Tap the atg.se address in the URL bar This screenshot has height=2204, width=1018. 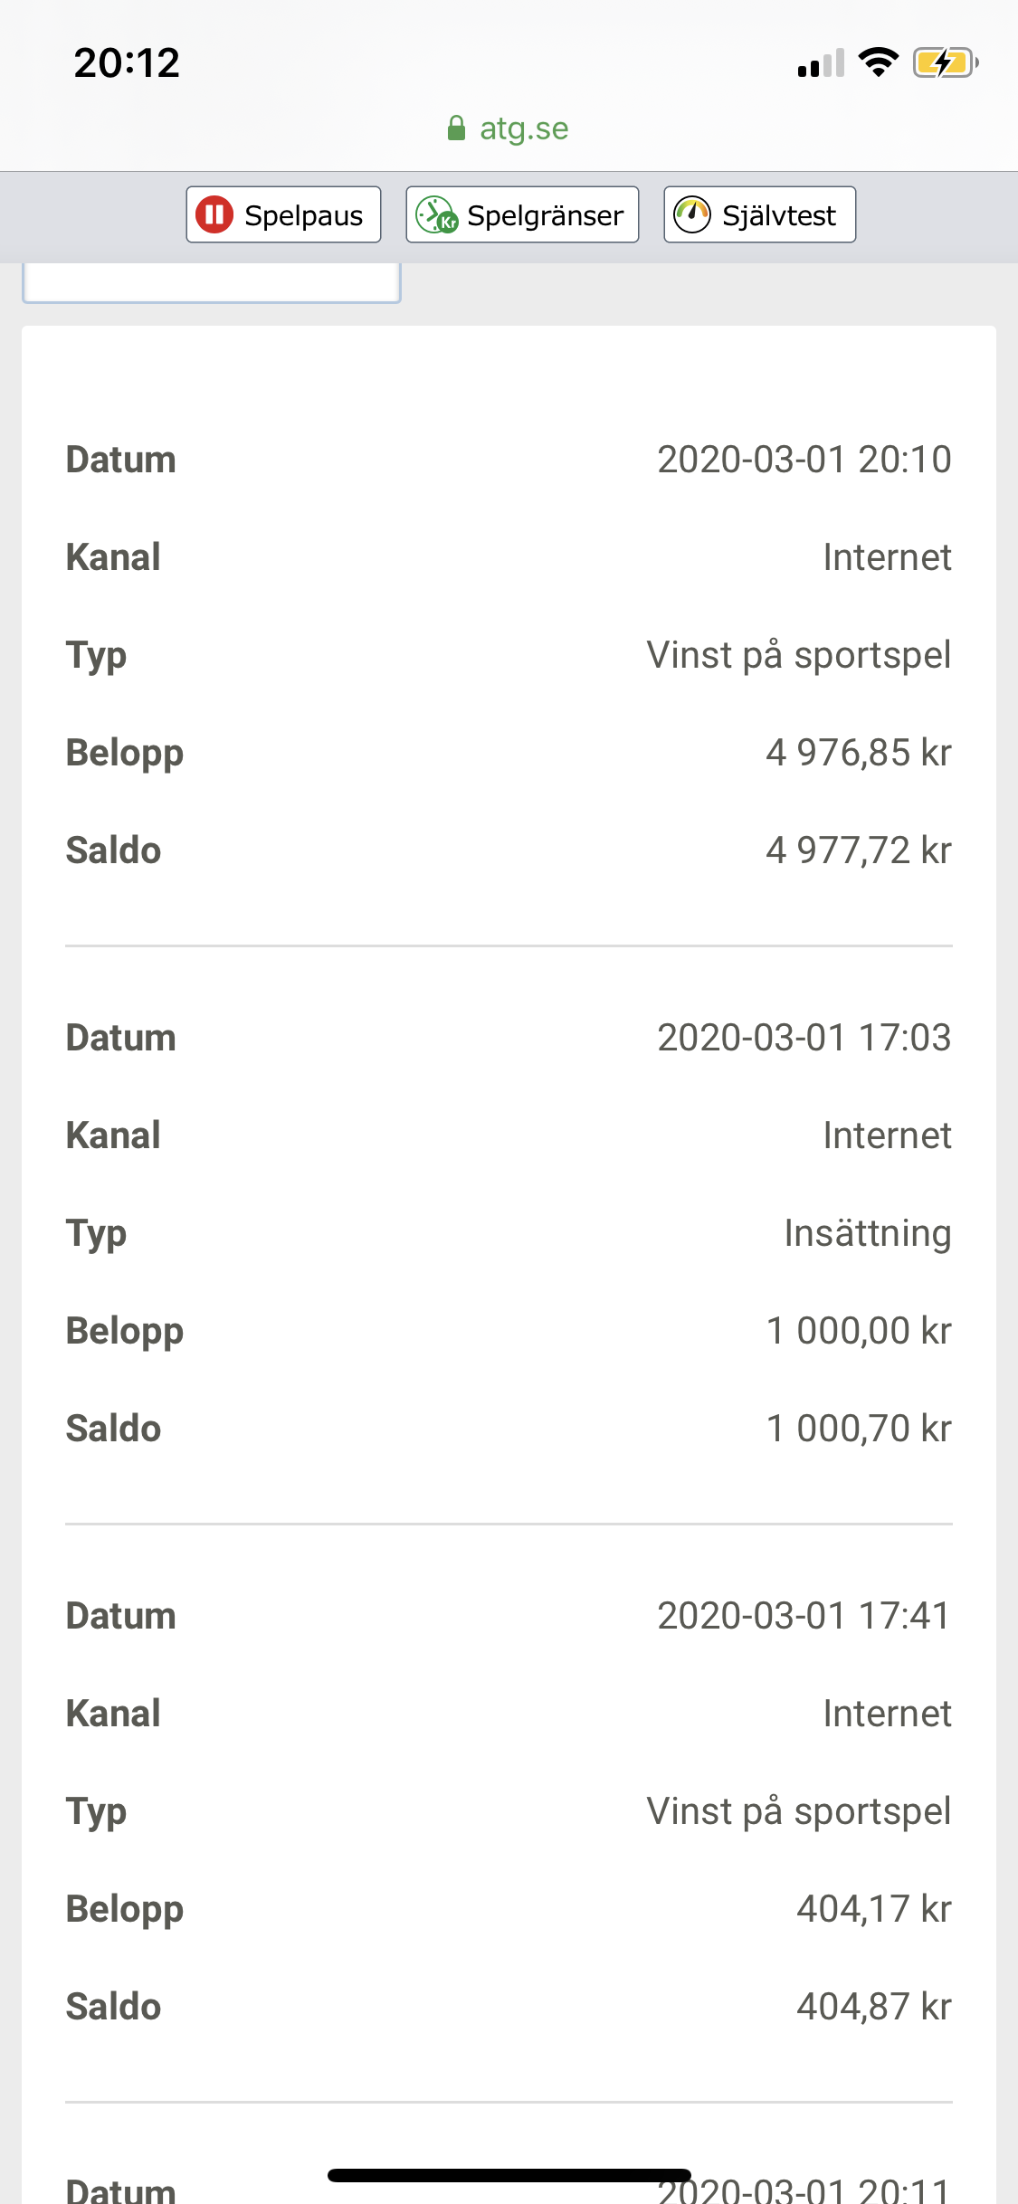[524, 128]
